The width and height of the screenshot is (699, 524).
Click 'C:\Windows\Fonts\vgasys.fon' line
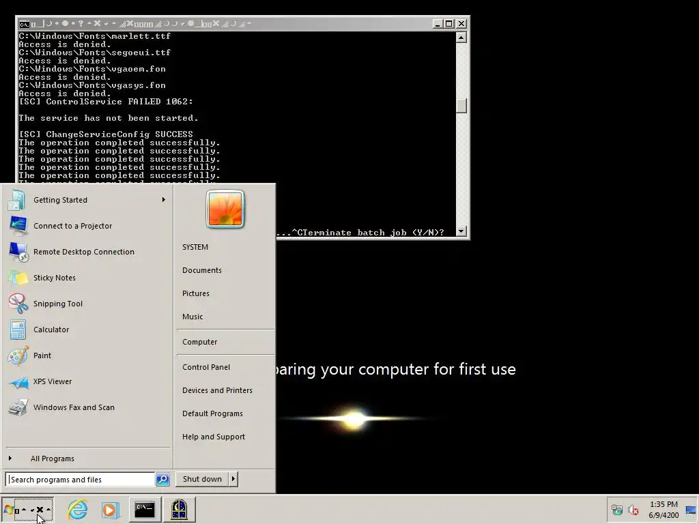(92, 85)
